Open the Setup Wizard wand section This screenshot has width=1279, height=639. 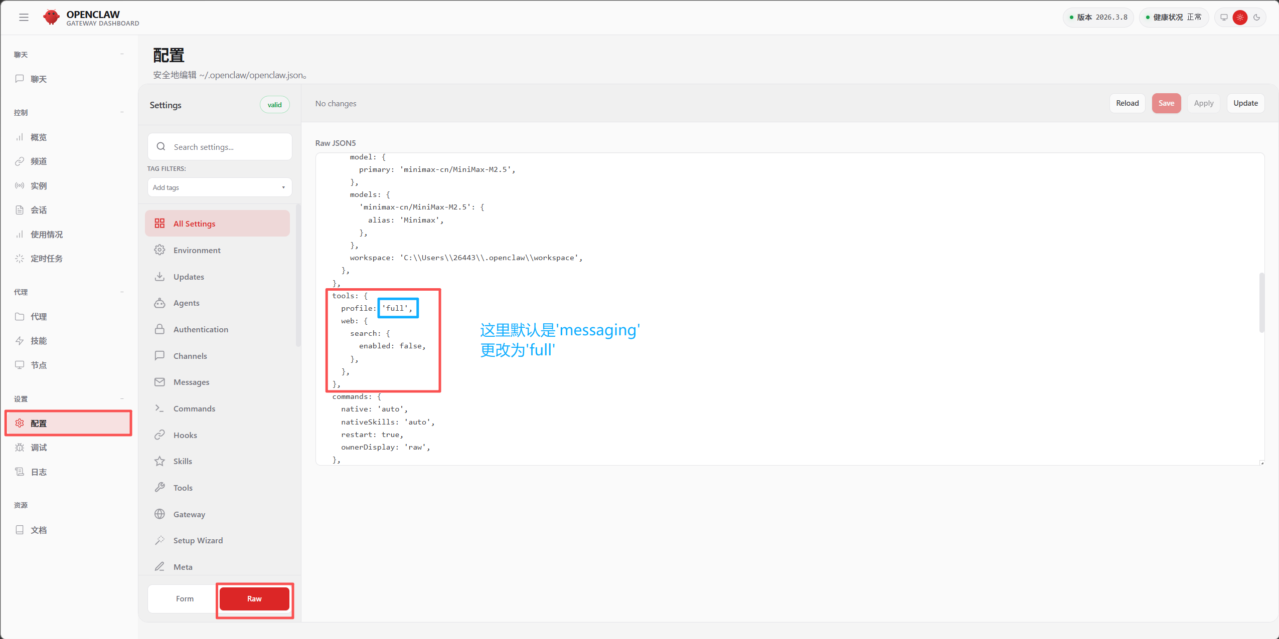click(198, 540)
